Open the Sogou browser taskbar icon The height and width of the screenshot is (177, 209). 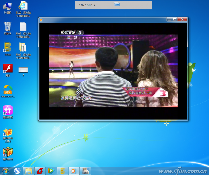point(17,171)
